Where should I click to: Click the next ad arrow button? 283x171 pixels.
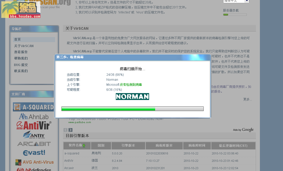(x=71, y=130)
